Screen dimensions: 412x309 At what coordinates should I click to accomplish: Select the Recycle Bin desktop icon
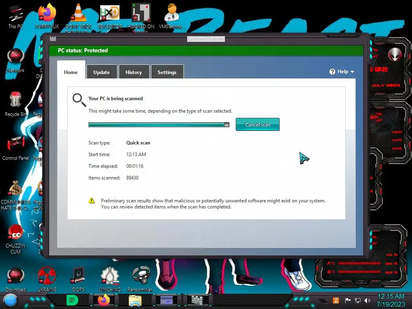tap(16, 104)
